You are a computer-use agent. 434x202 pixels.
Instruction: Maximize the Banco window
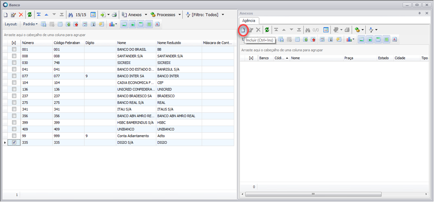(x=417, y=5)
